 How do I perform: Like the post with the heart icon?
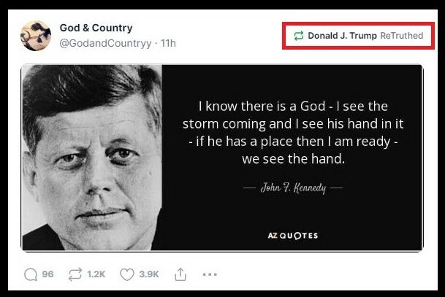[127, 274]
